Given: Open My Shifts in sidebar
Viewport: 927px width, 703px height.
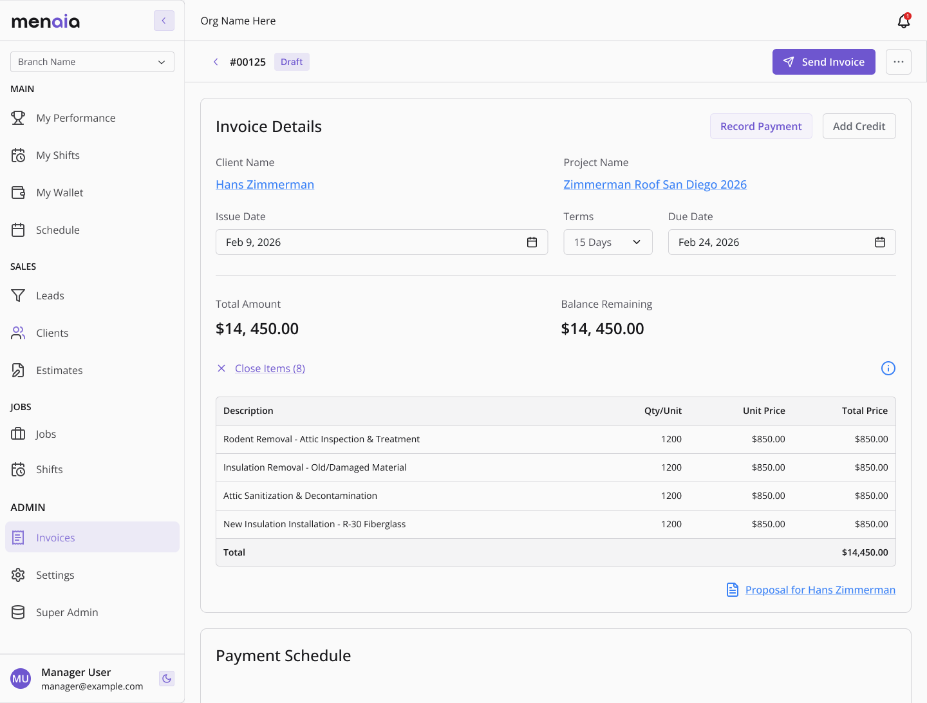Looking at the screenshot, I should pyautogui.click(x=58, y=155).
